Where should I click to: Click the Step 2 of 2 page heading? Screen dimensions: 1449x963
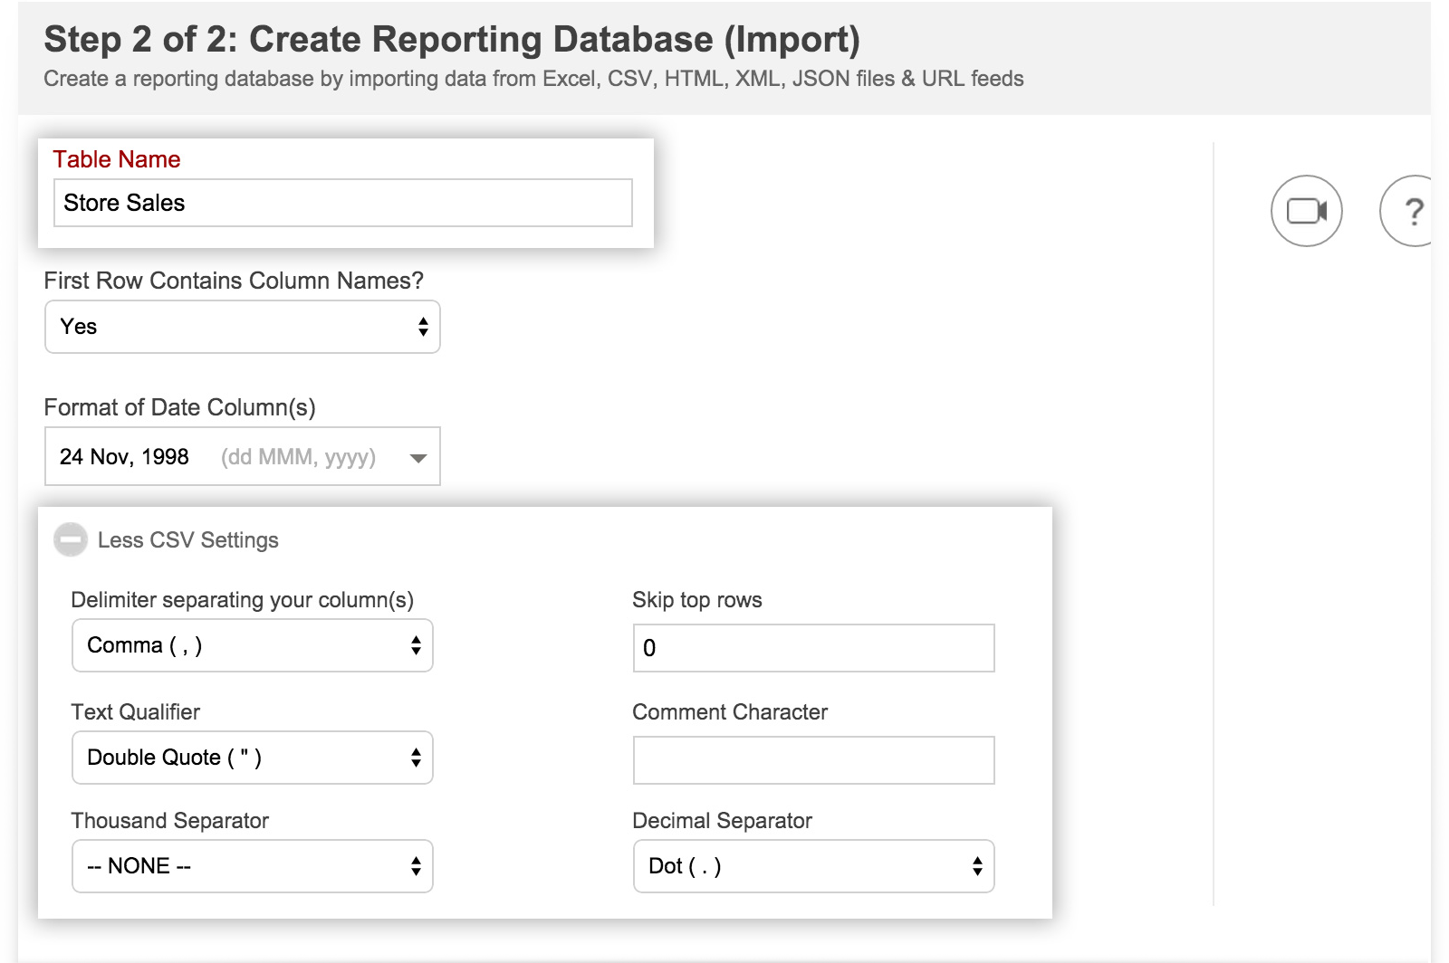[x=452, y=40]
